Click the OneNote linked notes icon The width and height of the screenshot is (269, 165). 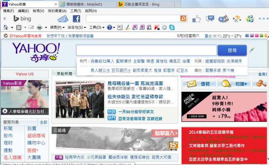coord(142,27)
